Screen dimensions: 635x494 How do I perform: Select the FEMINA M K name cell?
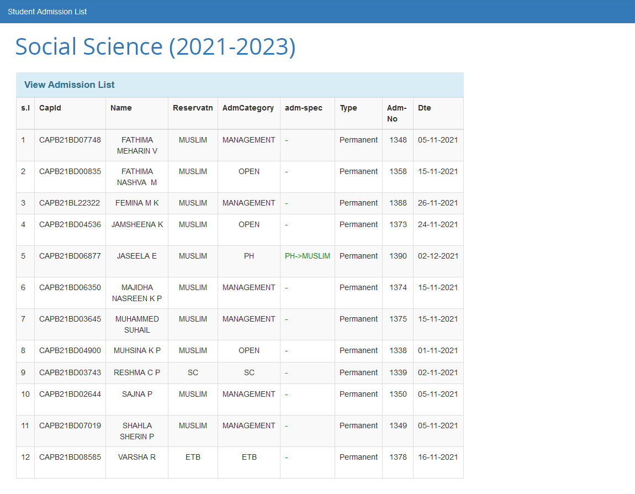(x=137, y=203)
